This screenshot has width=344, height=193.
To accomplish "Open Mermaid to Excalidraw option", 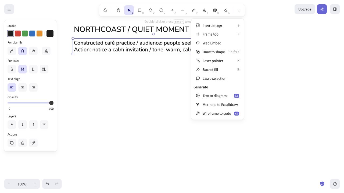I will pyautogui.click(x=217, y=105).
